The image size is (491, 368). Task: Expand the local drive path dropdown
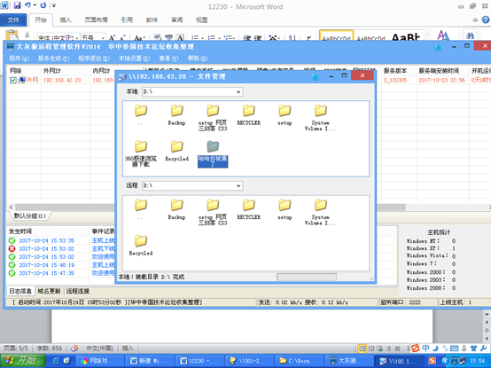pos(238,91)
